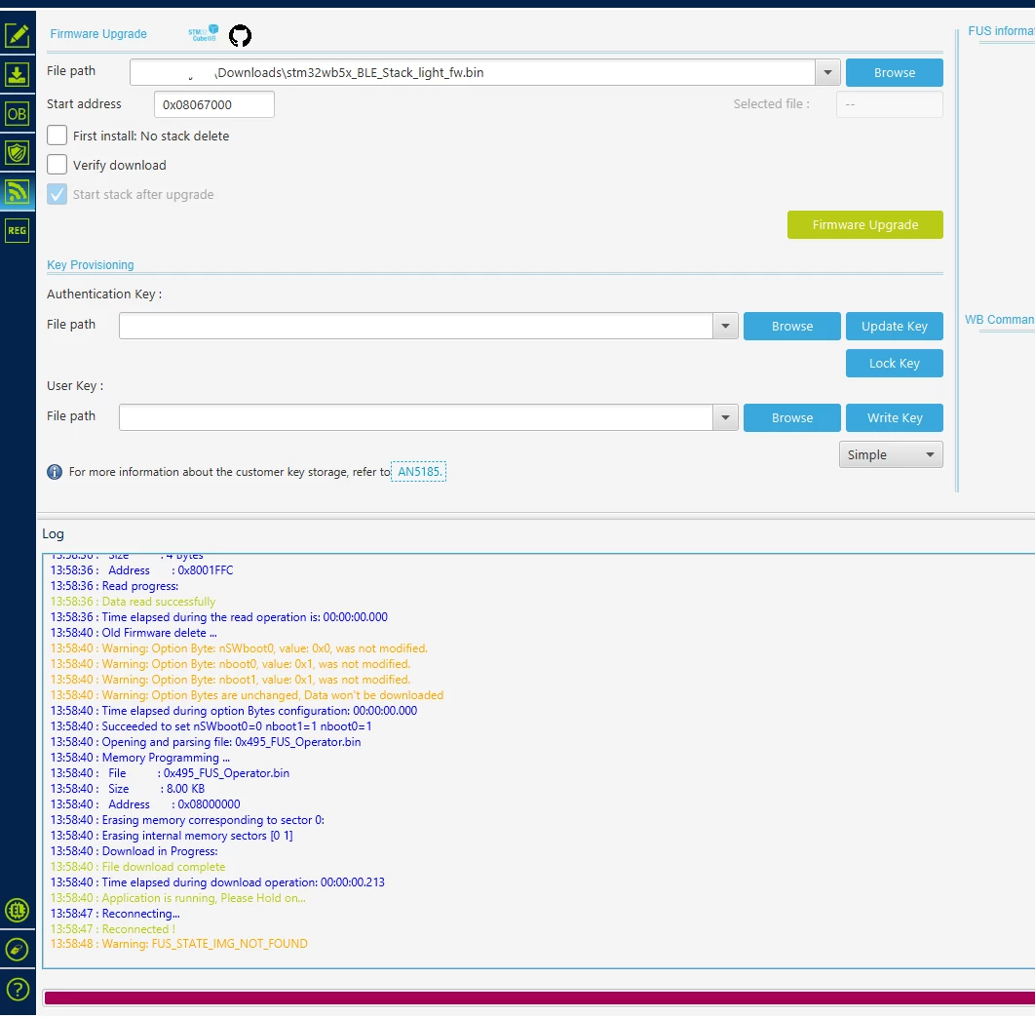Open the AN5185 reference link
Viewport: 1035px width, 1018px height.
point(419,472)
